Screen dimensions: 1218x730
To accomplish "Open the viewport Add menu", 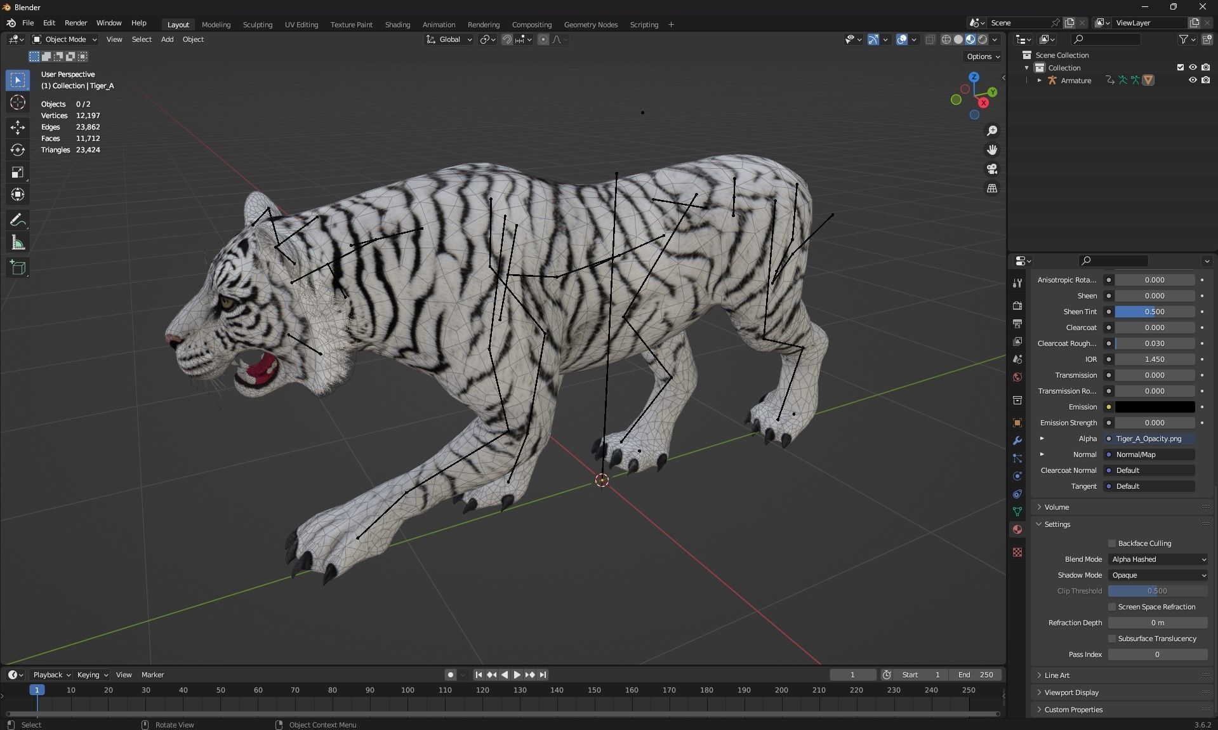I will (x=167, y=39).
